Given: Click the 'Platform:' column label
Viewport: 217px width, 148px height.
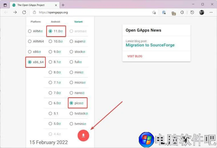Looking at the screenshot, I should click(x=36, y=22).
